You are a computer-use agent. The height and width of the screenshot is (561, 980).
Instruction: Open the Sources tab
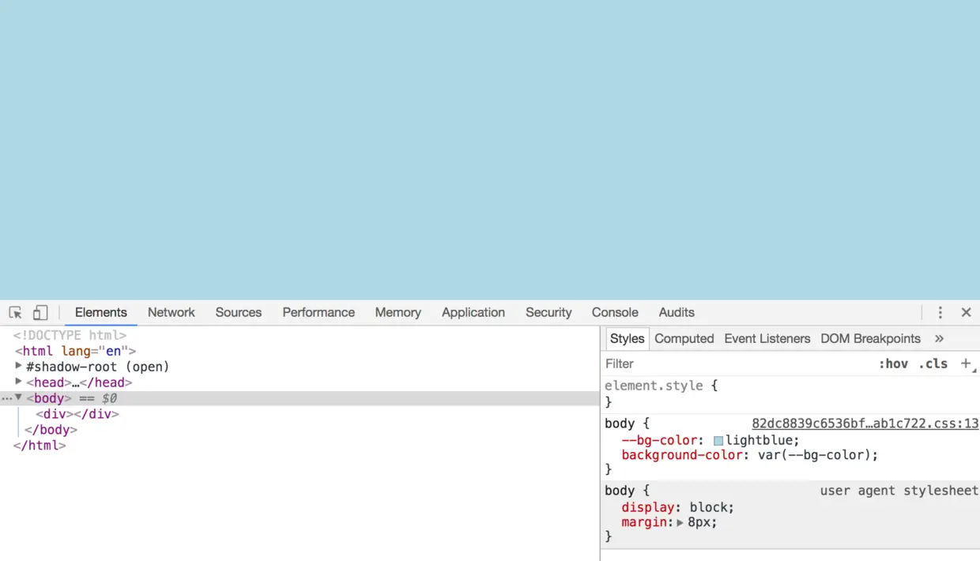click(x=238, y=313)
